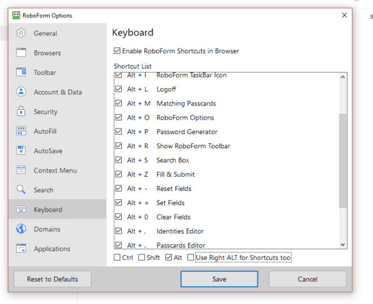
Task: Open Account & Data person icon
Action: 21,92
